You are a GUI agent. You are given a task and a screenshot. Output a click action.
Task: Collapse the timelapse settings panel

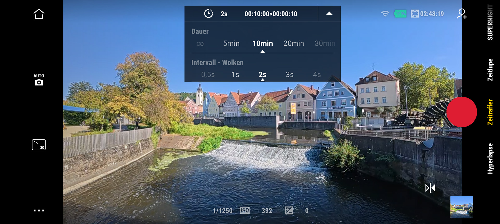(x=329, y=14)
